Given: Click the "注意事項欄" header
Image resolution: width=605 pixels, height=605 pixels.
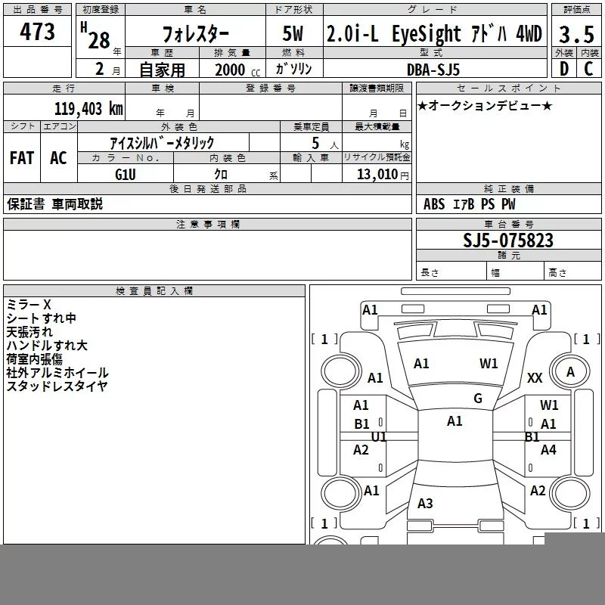Looking at the screenshot, I should tap(207, 224).
